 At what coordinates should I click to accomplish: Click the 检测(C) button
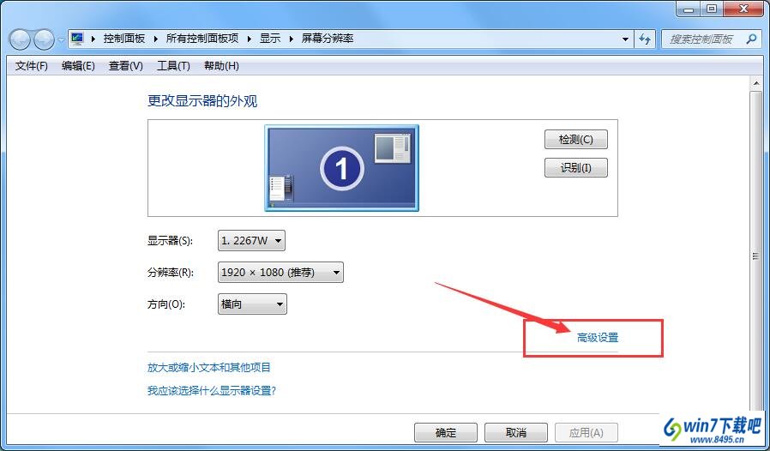click(576, 140)
